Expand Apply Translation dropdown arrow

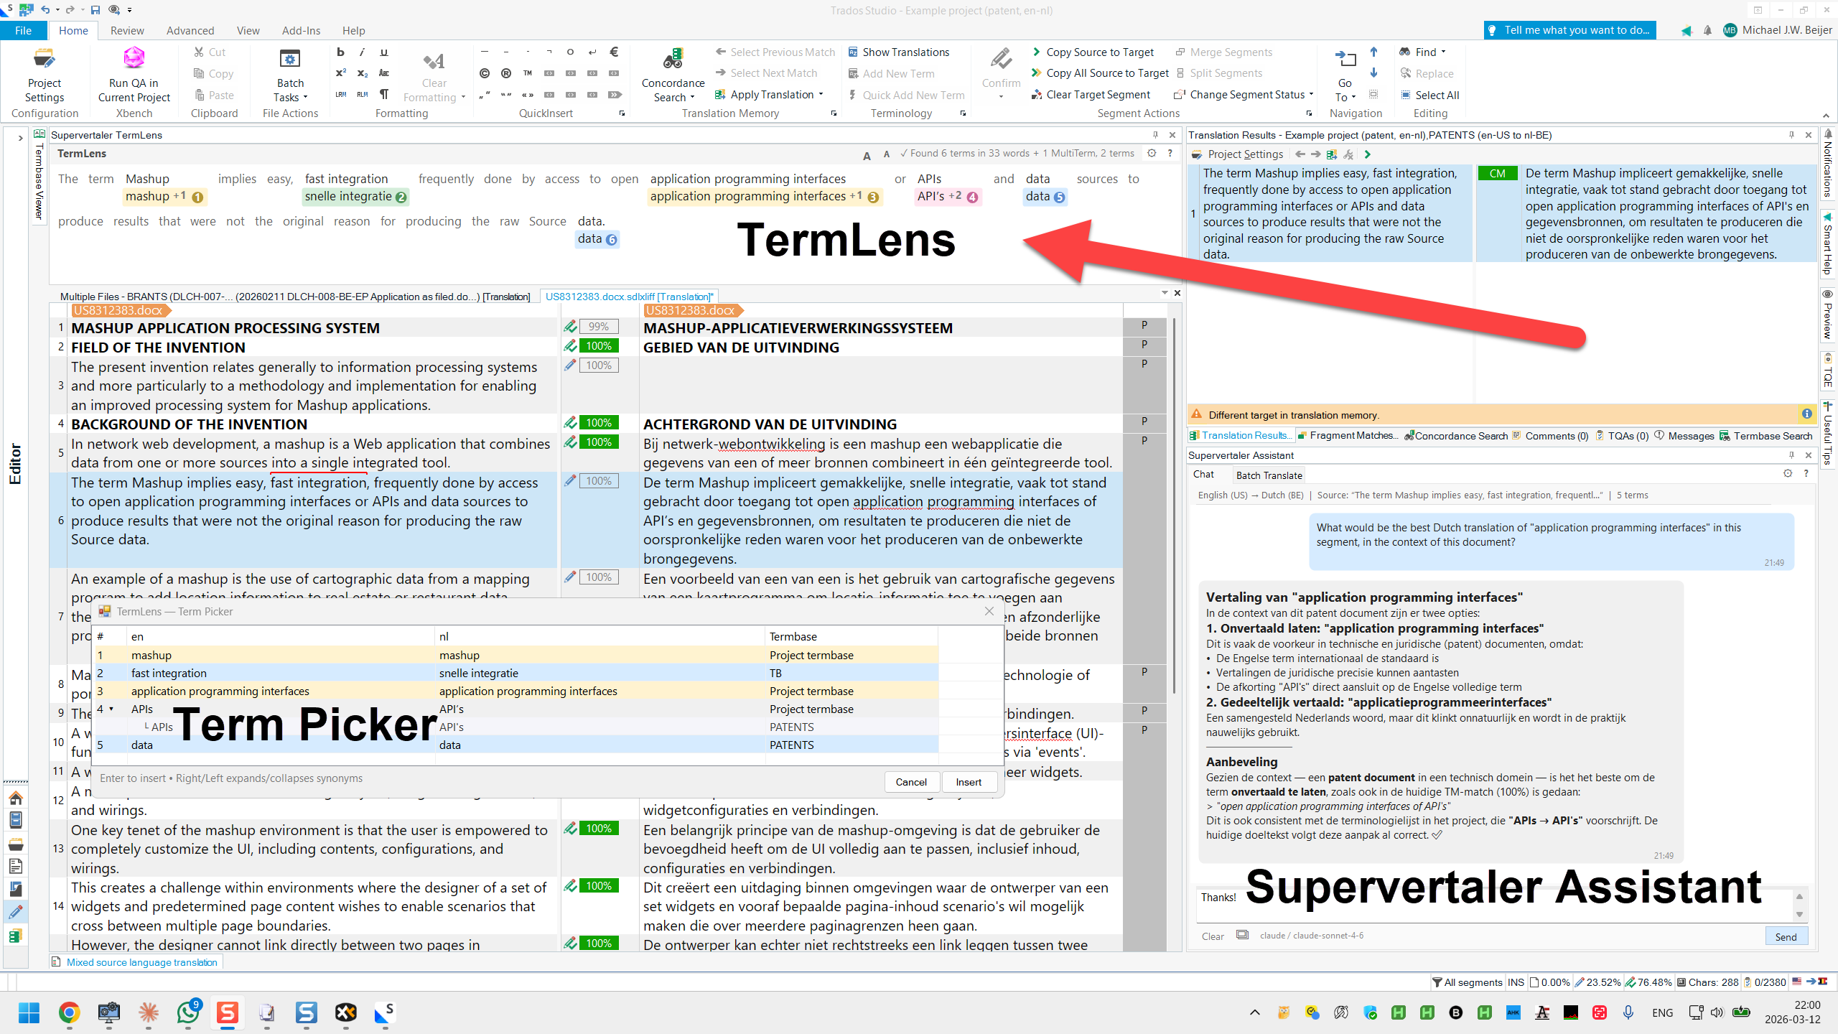point(821,95)
